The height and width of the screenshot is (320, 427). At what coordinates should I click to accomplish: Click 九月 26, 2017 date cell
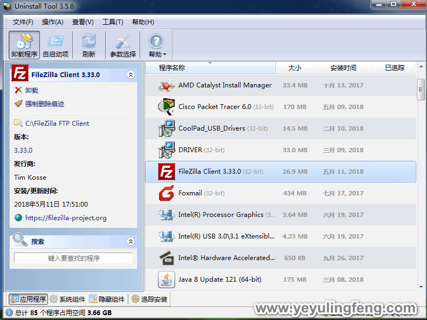pos(343,258)
